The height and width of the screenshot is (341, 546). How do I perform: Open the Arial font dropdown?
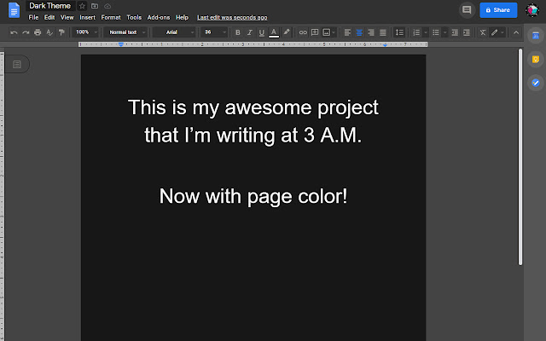pos(175,32)
